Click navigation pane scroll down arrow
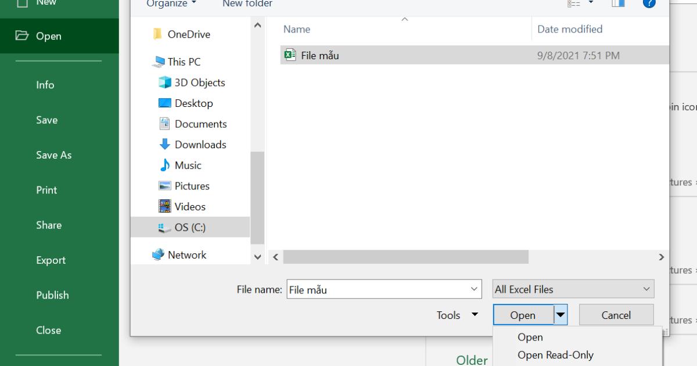This screenshot has height=366, width=697. pyautogui.click(x=258, y=257)
